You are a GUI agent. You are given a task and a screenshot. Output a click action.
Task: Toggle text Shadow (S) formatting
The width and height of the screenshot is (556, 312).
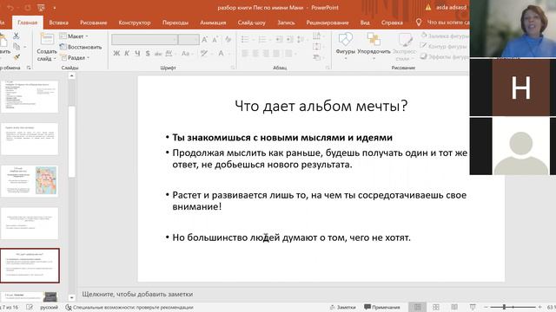pyautogui.click(x=148, y=54)
